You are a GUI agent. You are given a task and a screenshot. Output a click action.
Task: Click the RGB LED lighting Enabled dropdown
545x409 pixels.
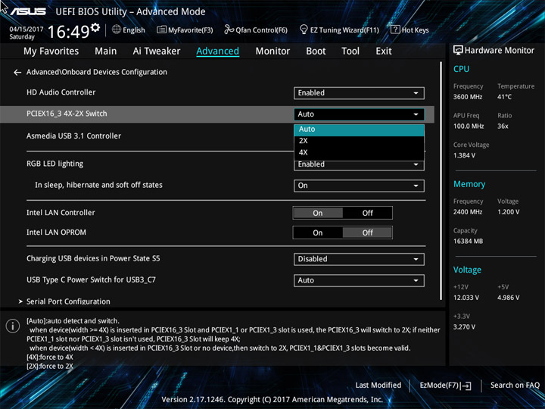359,166
